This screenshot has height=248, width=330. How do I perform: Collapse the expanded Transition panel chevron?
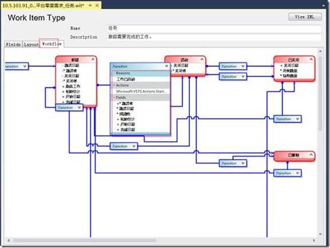166,66
